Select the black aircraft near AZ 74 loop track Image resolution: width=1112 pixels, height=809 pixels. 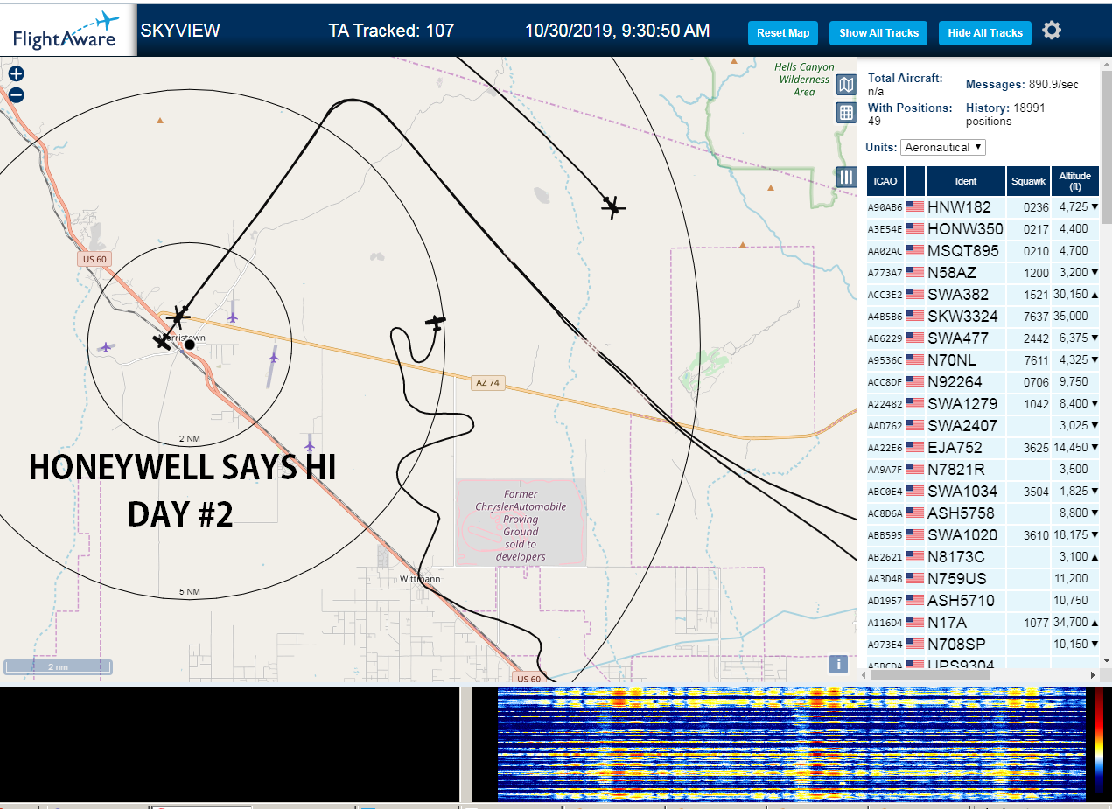[x=436, y=323]
